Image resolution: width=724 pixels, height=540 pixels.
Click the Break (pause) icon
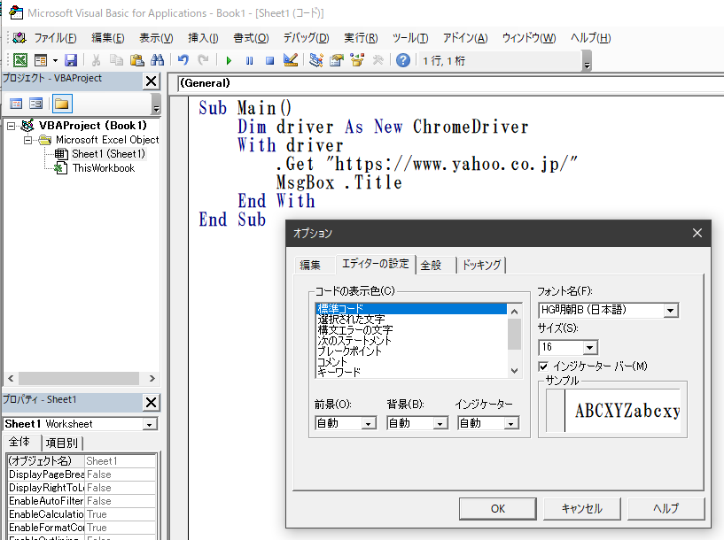pos(249,60)
